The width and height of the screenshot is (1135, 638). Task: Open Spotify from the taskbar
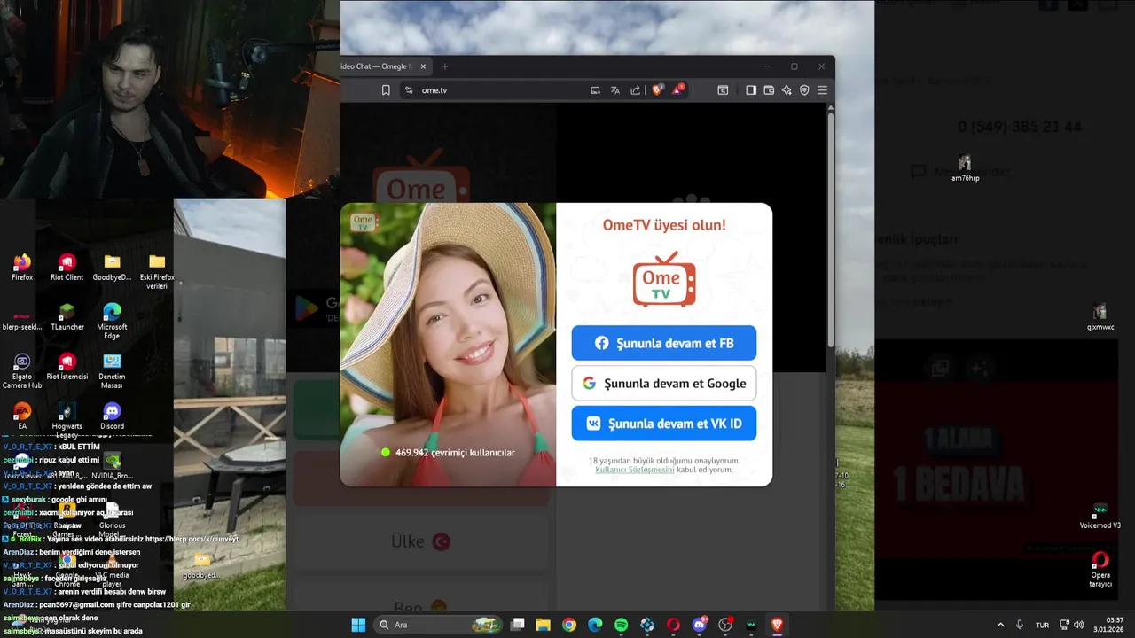point(622,625)
